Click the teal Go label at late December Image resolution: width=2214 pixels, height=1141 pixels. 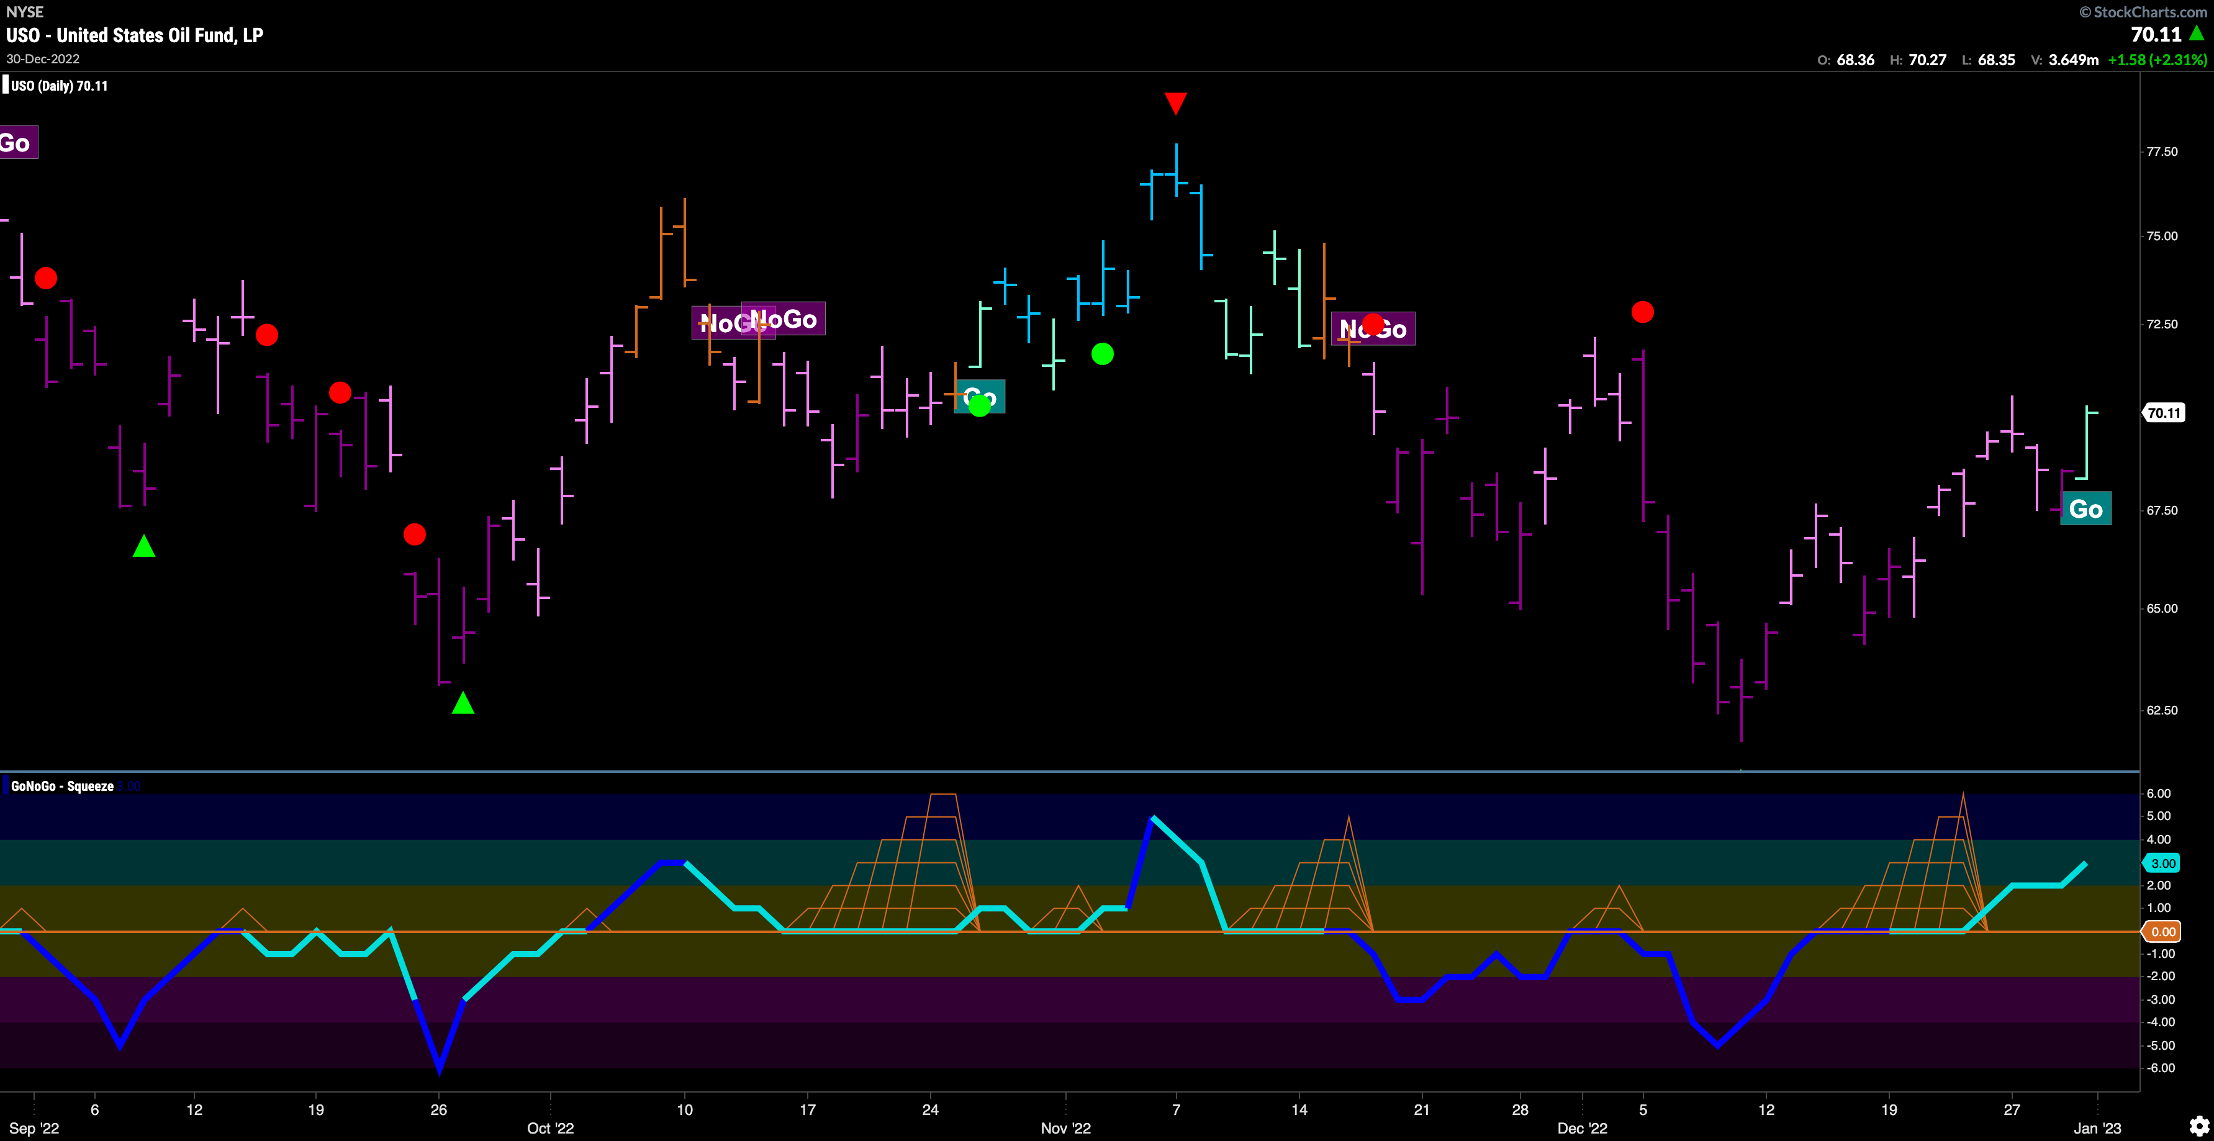click(x=2086, y=508)
